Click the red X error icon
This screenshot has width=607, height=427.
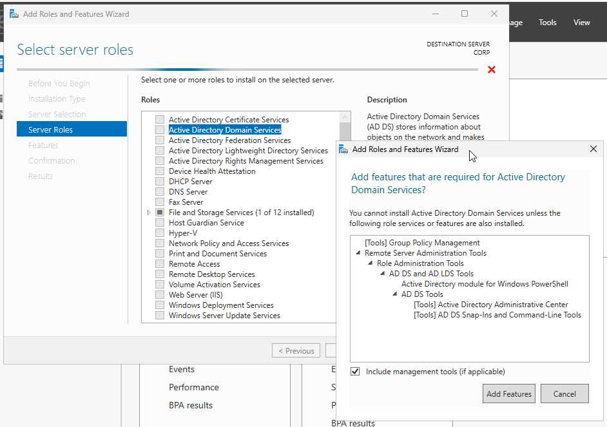coord(492,70)
